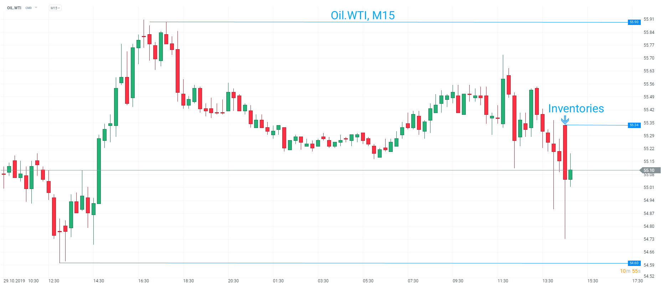665x287 pixels.
Task: Click the candle countdown timer 10m 55s
Action: tap(630, 271)
